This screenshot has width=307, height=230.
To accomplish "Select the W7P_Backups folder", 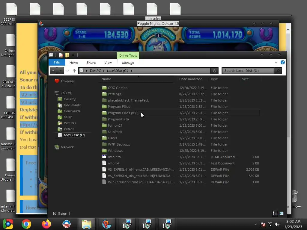I will 119,144.
